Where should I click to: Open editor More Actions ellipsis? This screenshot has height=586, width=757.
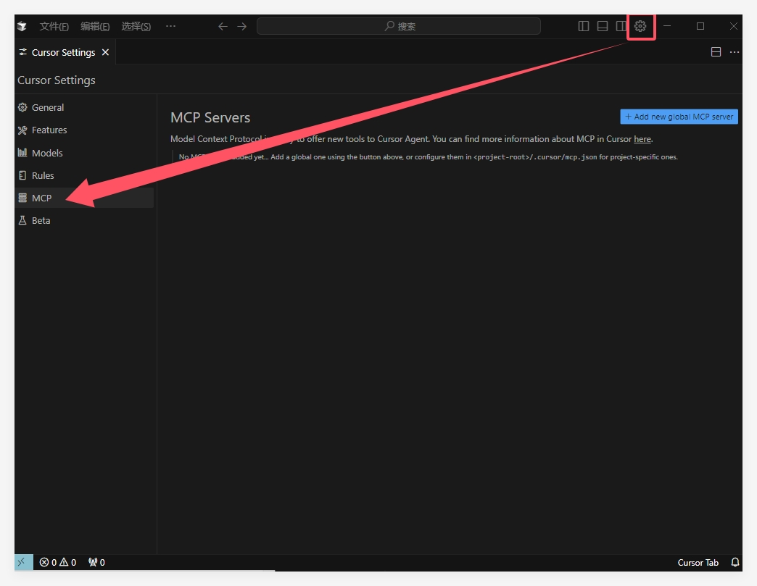click(x=735, y=52)
